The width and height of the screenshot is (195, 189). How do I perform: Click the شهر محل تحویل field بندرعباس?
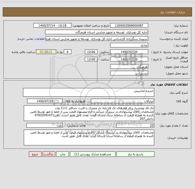[x=129, y=73]
